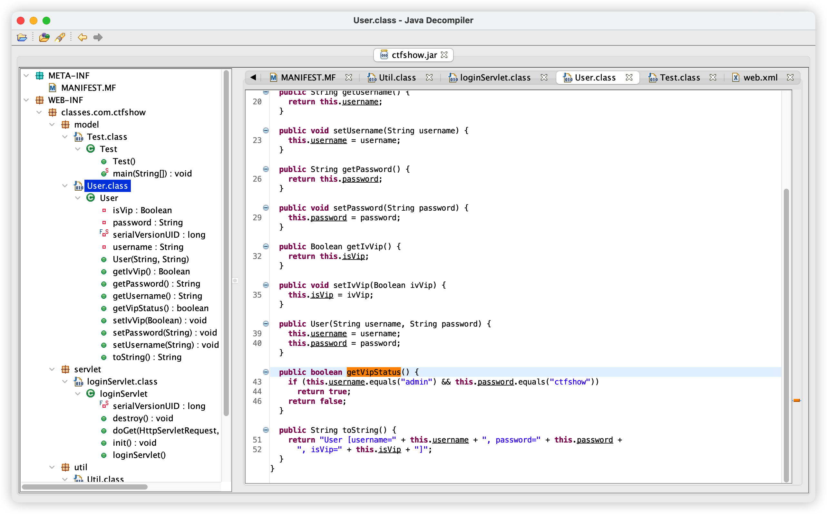Select main(String[]) : void method

click(x=152, y=173)
